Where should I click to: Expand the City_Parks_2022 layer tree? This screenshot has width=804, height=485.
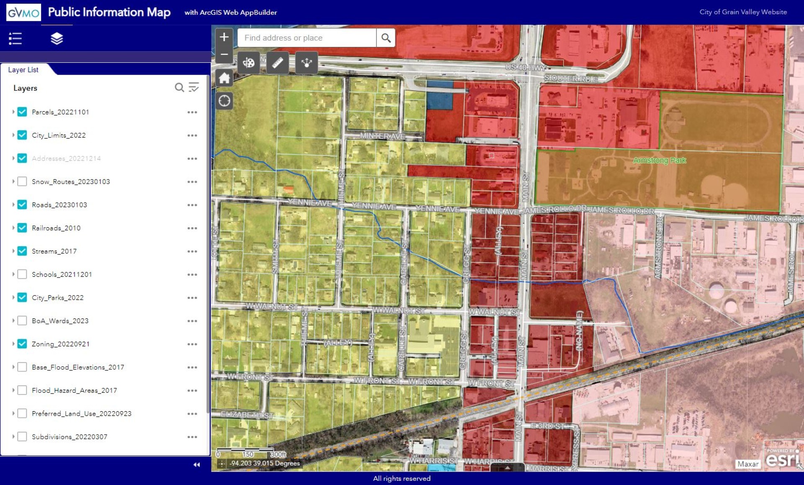13,298
